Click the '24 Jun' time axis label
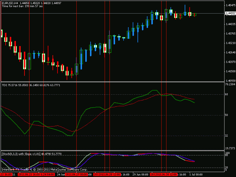This screenshot has width=236, height=177. [x=61, y=175]
